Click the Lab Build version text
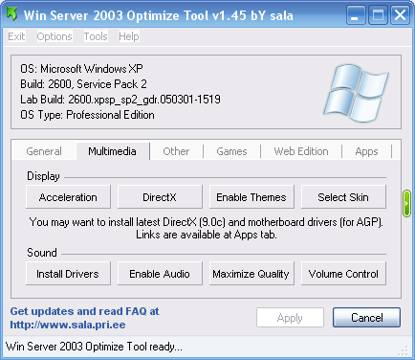Viewport: 415px width, 360px height. click(x=120, y=100)
